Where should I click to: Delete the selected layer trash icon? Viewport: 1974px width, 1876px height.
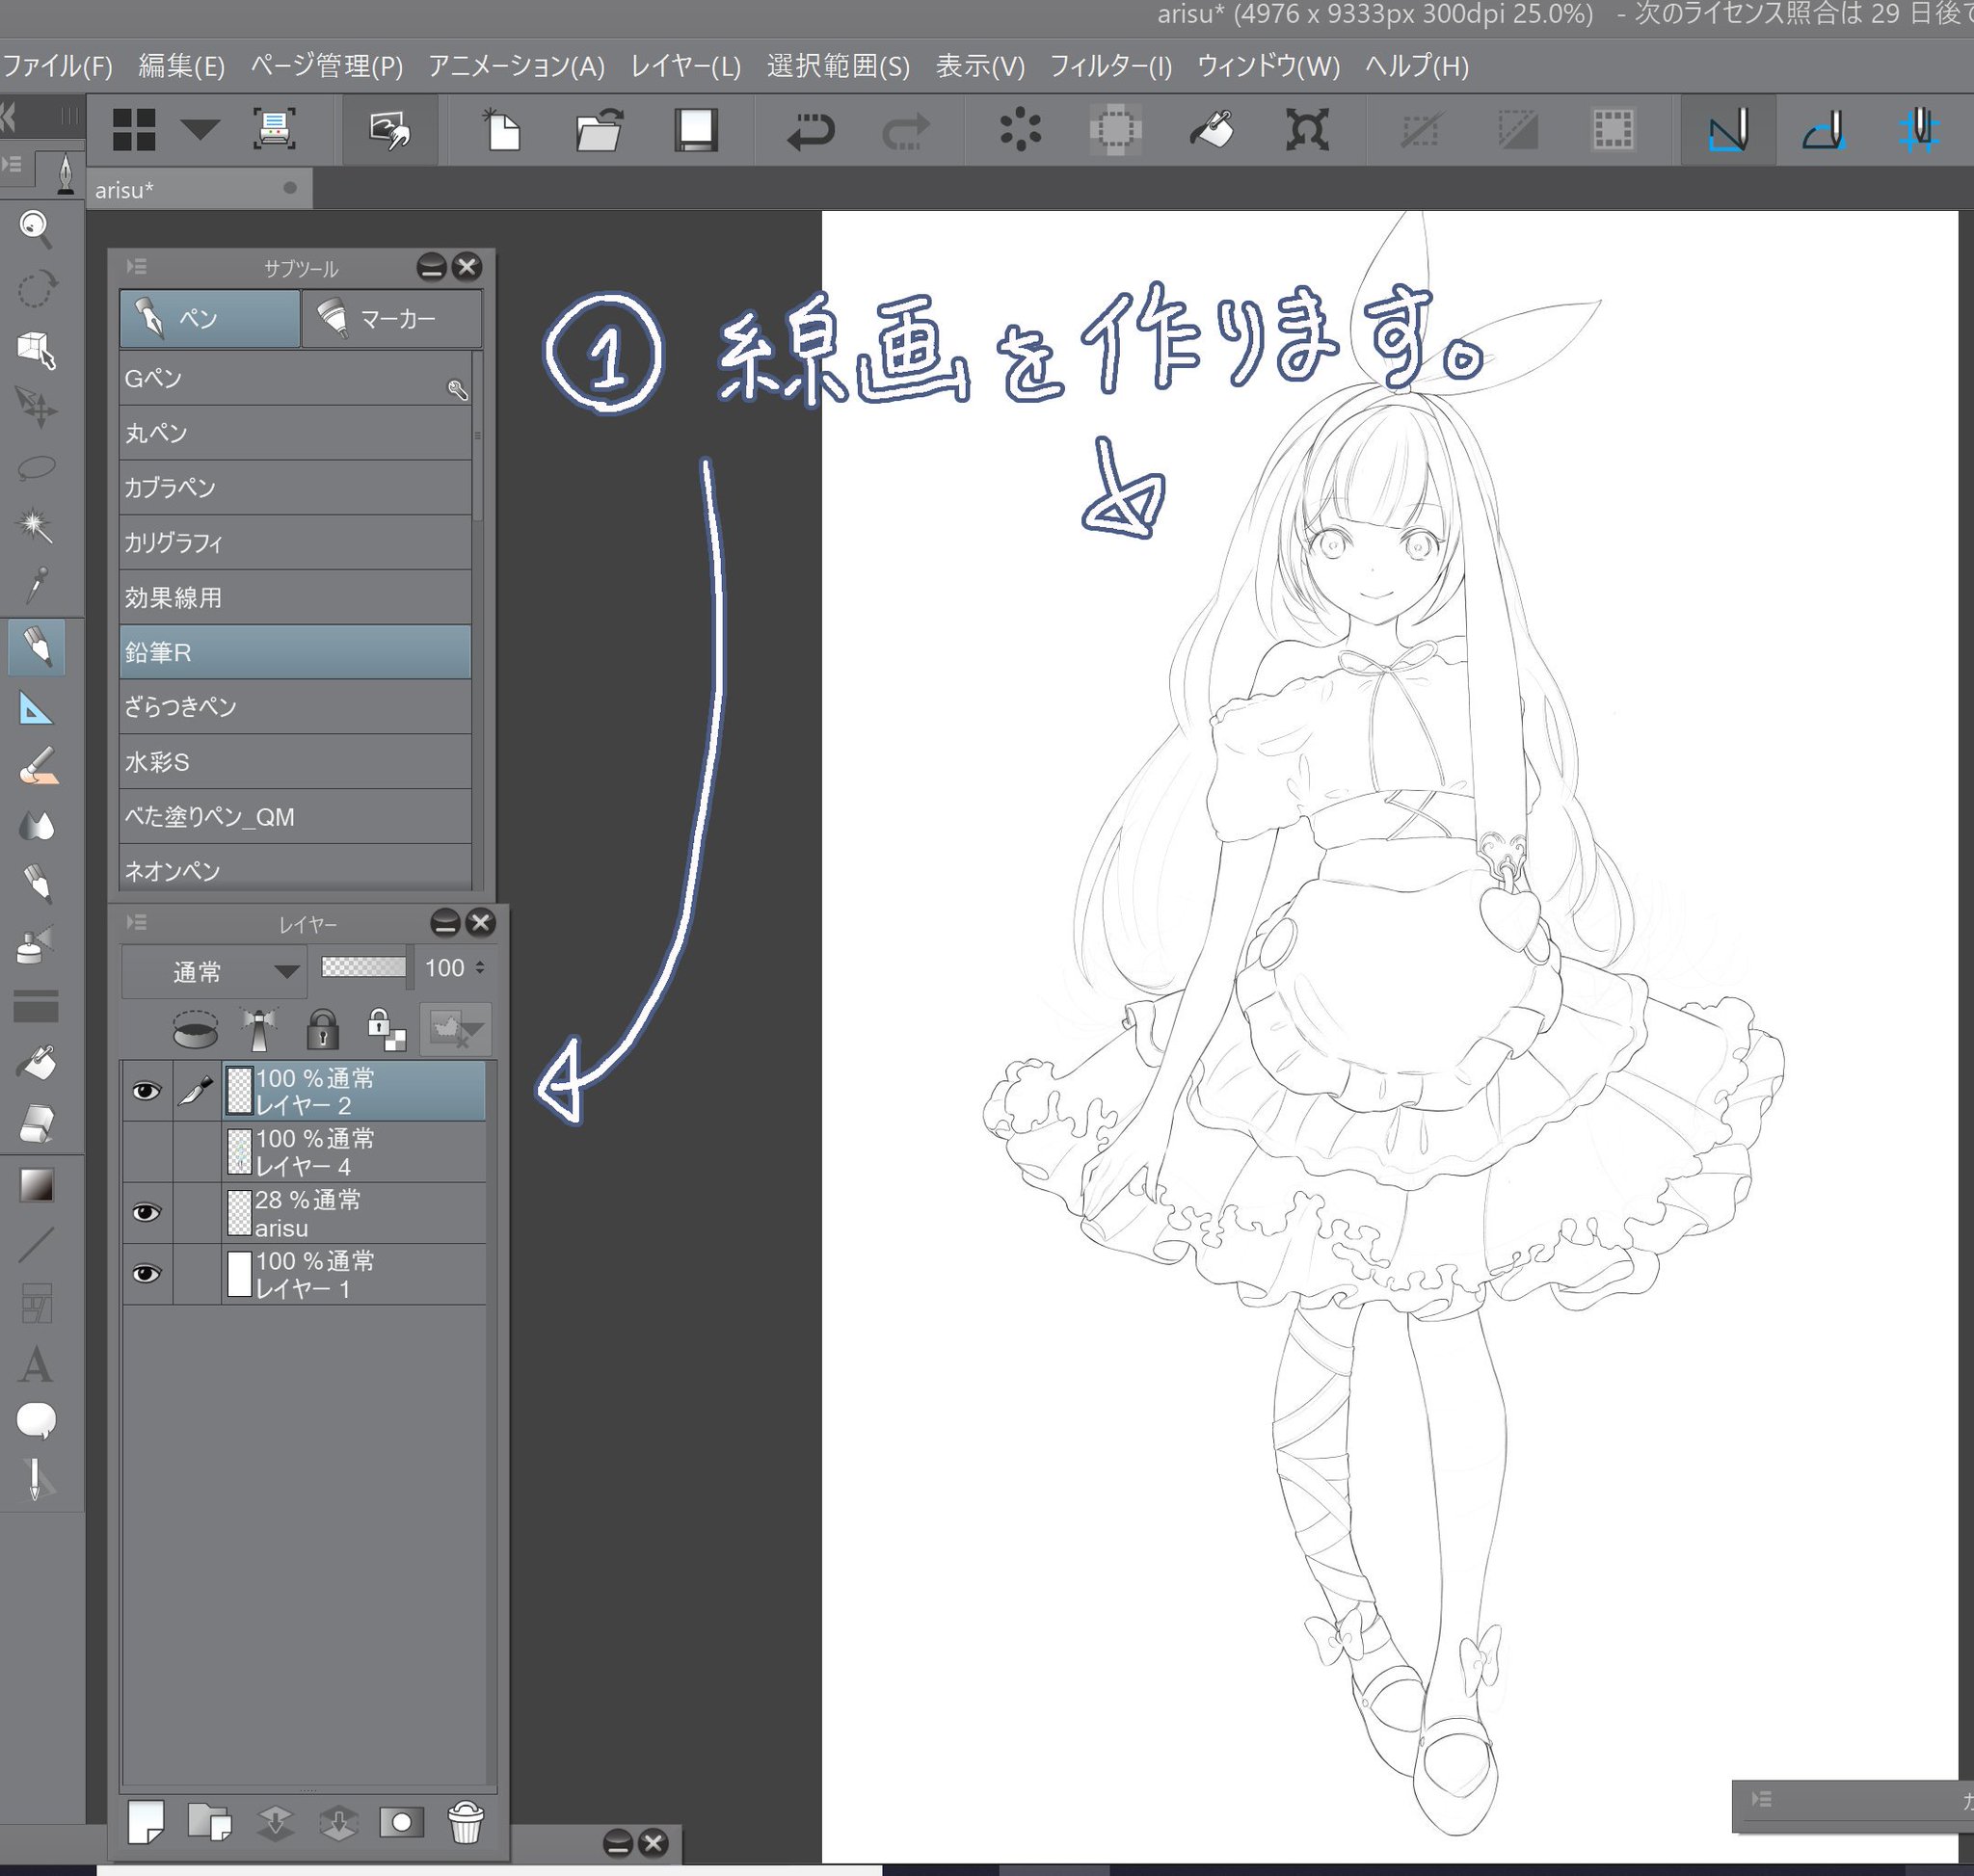point(466,1822)
